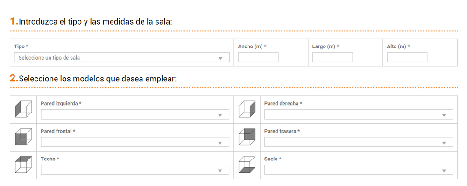Open the Pared frontal model dropdown

pos(135,142)
